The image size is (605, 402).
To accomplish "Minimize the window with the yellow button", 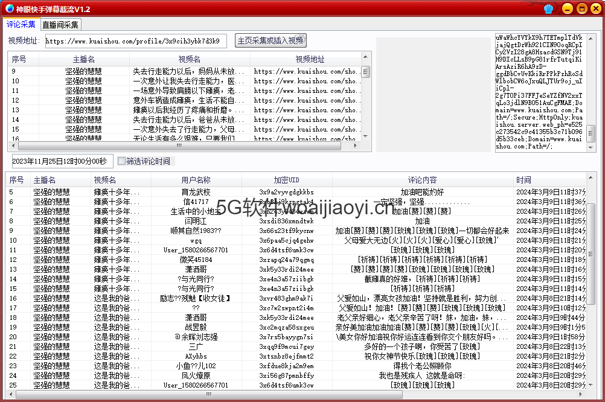I will 567,9.
